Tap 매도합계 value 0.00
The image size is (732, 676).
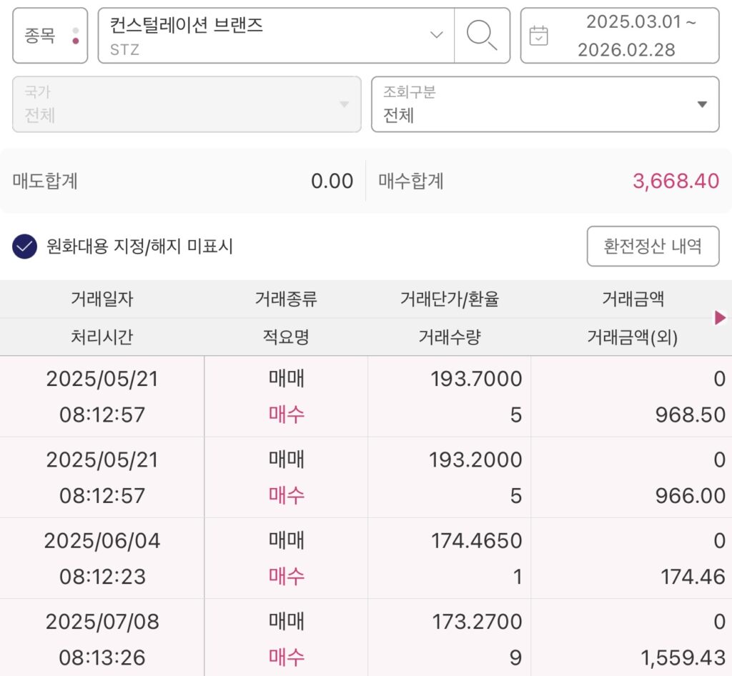coord(332,181)
